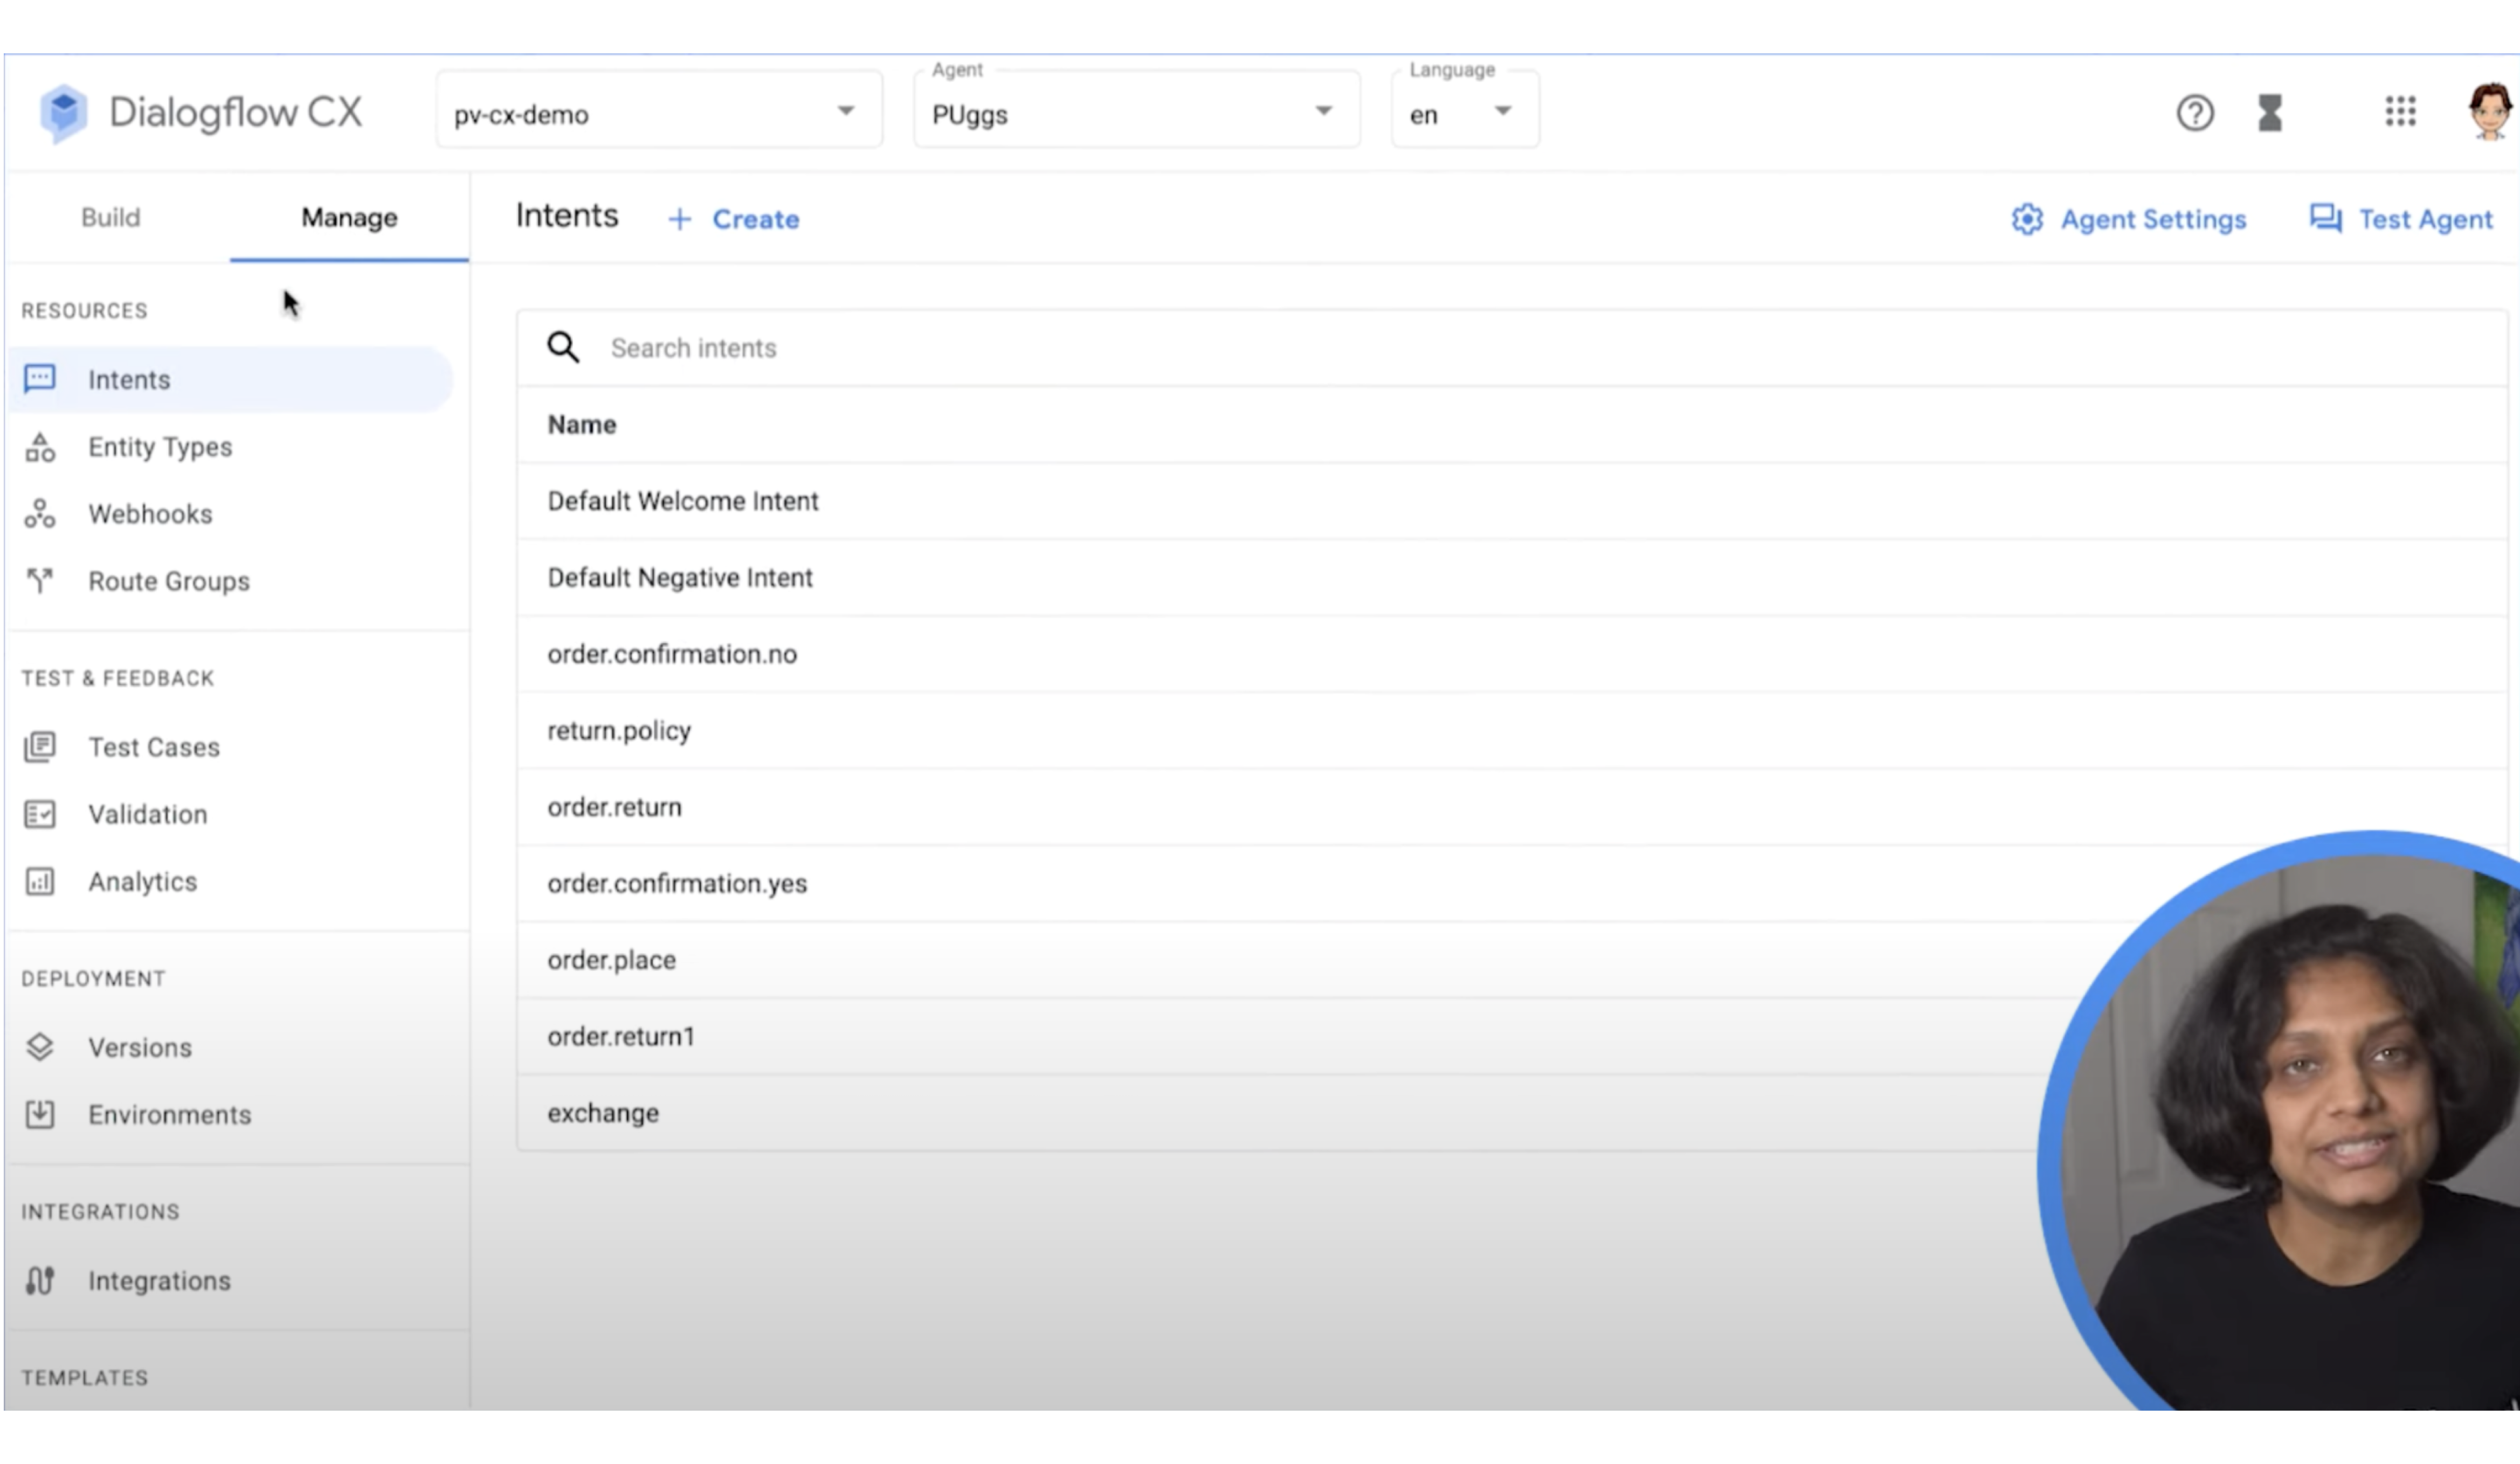2520x1464 pixels.
Task: Click the Intents sidebar icon
Action: (x=40, y=379)
